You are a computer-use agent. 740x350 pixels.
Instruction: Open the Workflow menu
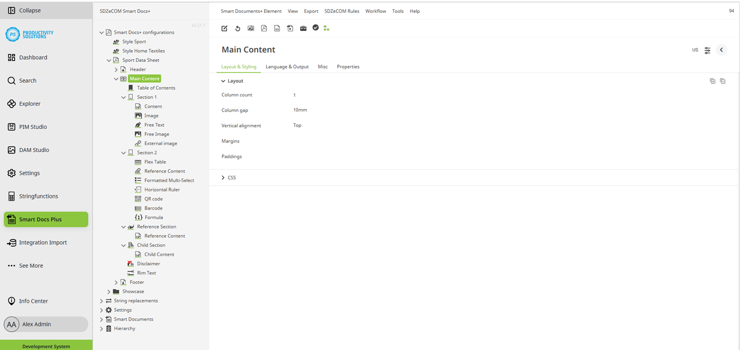[x=375, y=11]
